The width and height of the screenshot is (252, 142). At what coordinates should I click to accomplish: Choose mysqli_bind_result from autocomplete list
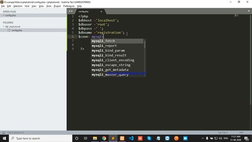117,55
